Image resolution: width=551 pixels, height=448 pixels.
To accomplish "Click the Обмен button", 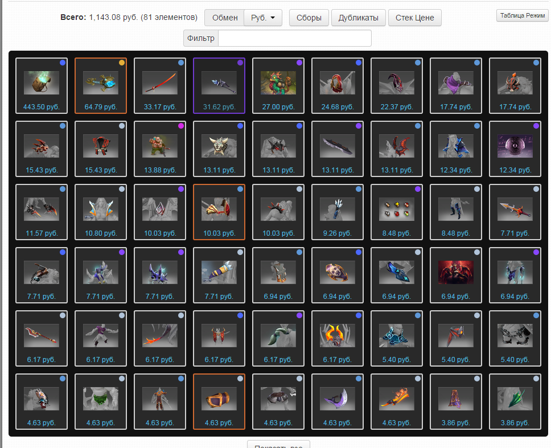I will point(224,18).
